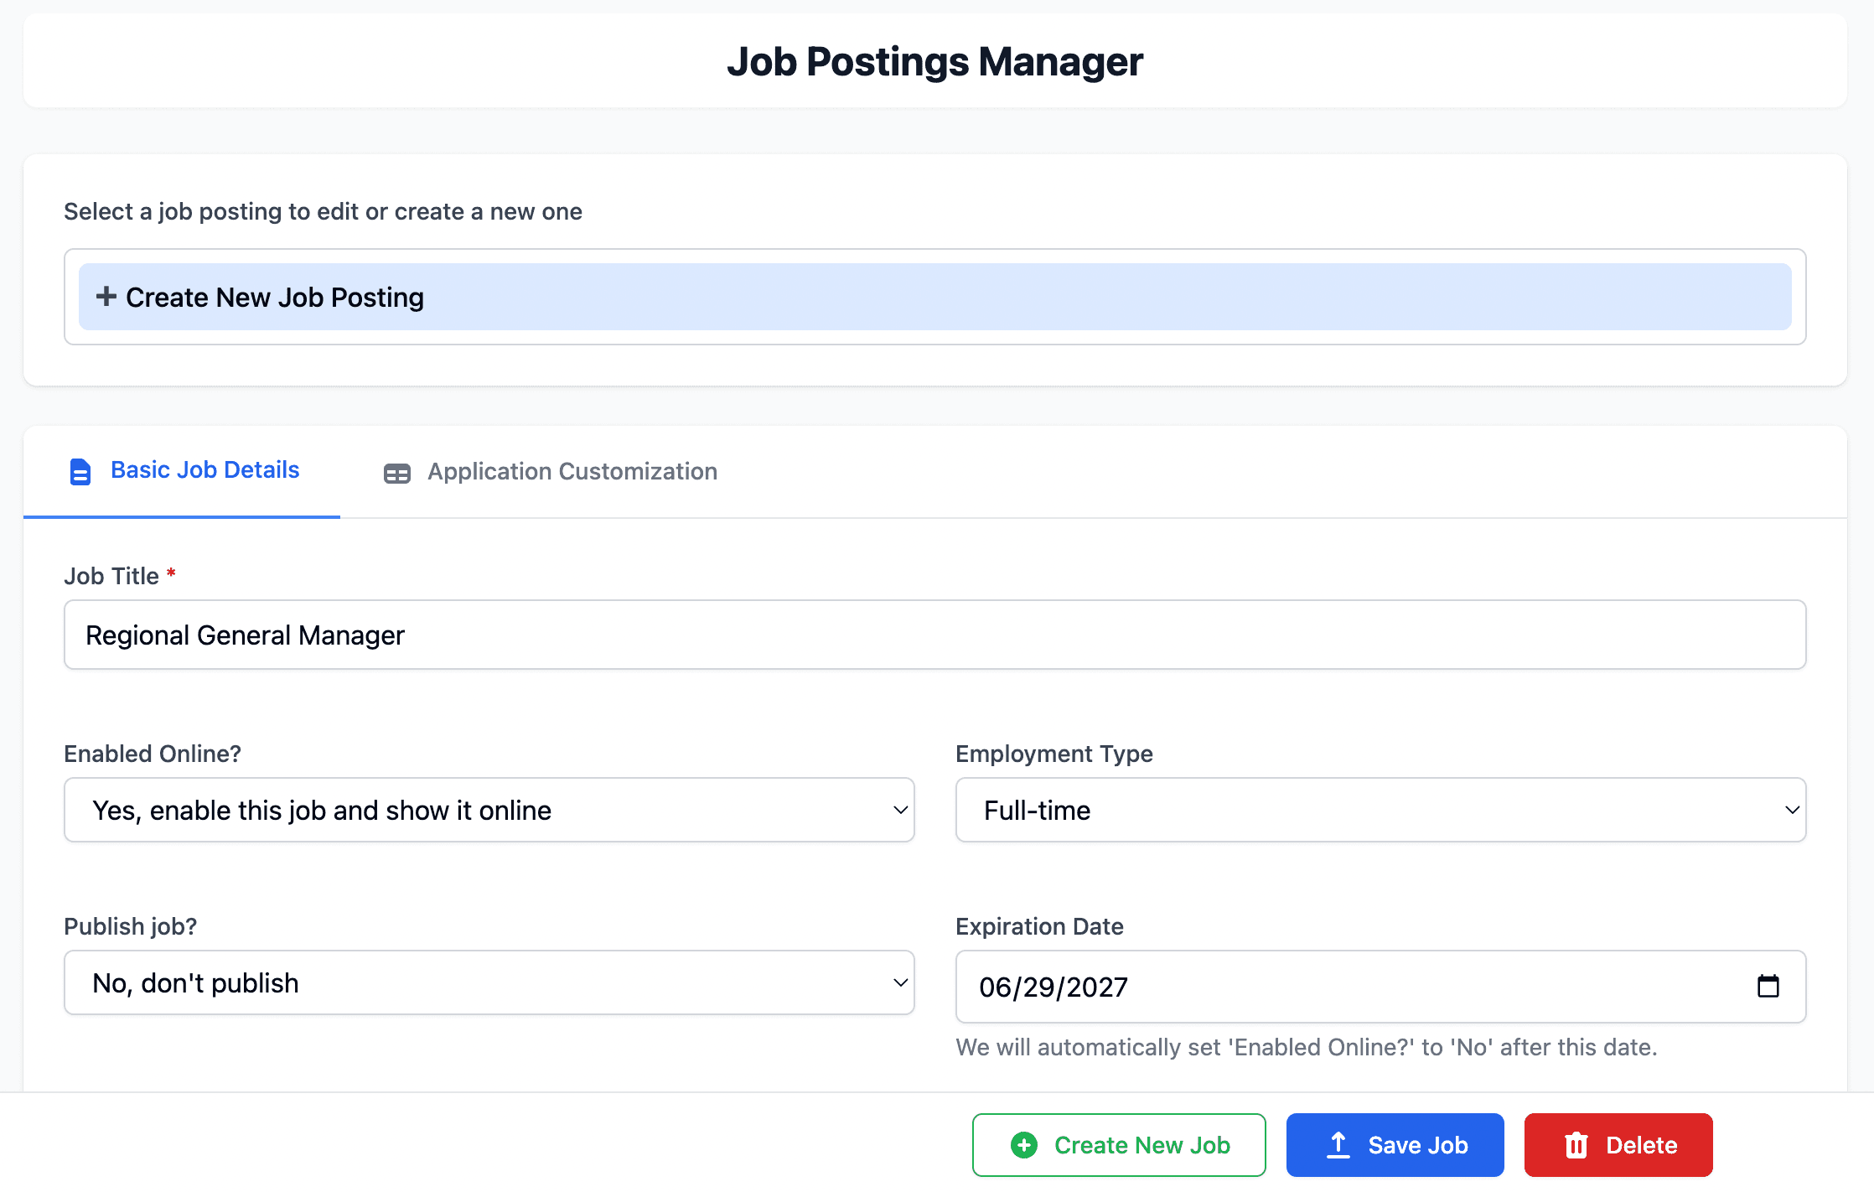Viewport: 1874px width, 1192px height.
Task: Click the trash can icon on the Delete button
Action: click(x=1576, y=1145)
